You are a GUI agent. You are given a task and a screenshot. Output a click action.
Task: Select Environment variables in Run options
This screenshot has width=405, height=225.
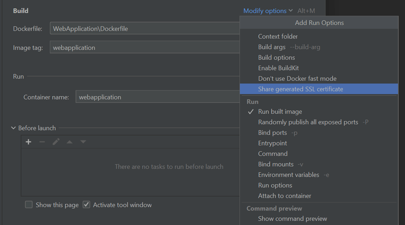point(289,175)
